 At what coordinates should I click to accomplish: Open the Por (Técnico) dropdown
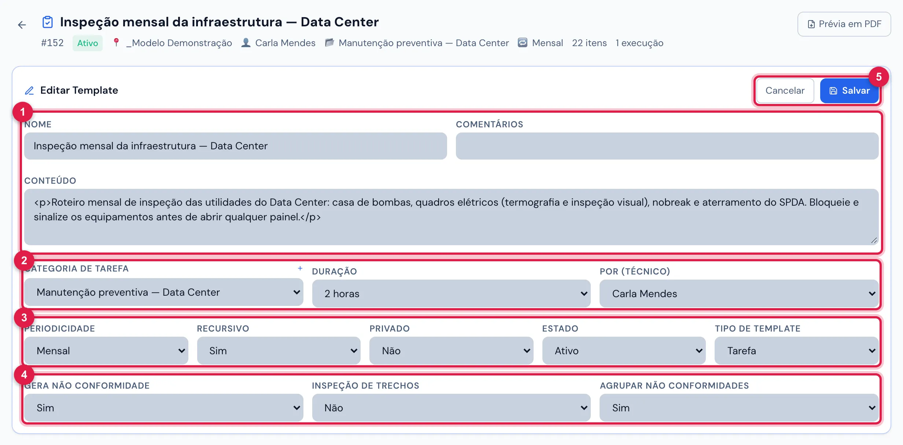(739, 293)
